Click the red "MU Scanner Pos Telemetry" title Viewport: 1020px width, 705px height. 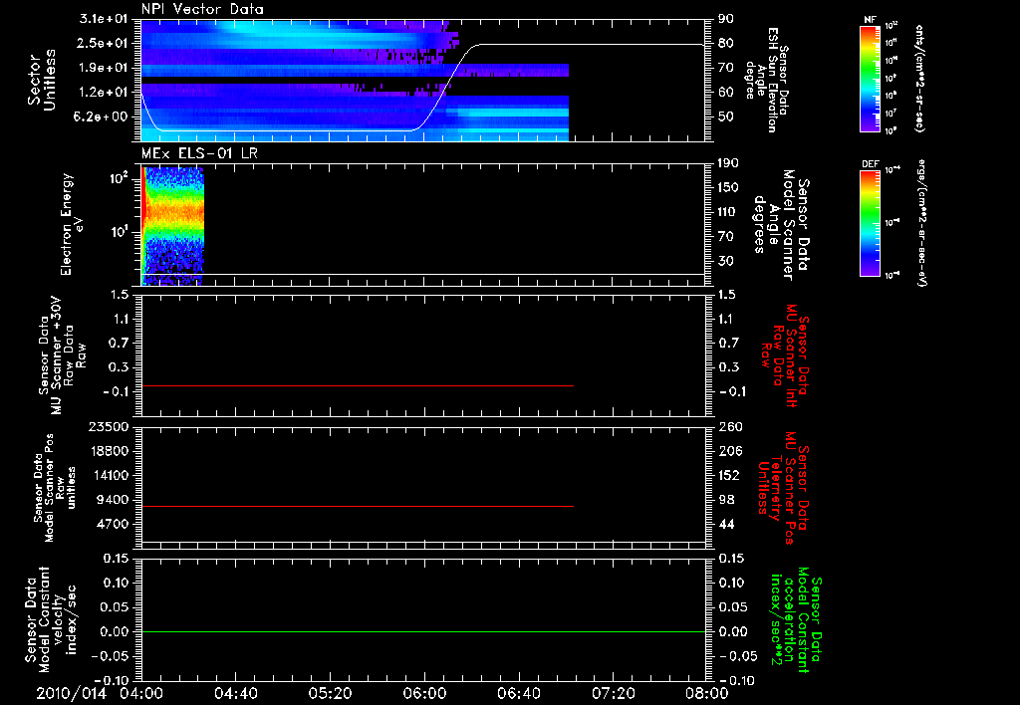[783, 488]
